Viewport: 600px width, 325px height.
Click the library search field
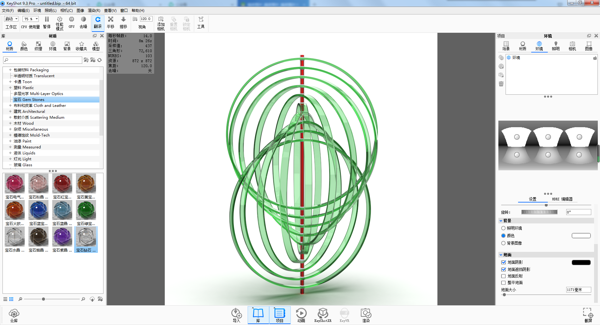click(x=43, y=60)
